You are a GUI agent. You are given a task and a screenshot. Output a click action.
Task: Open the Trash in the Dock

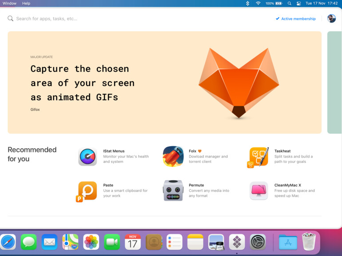(309, 242)
